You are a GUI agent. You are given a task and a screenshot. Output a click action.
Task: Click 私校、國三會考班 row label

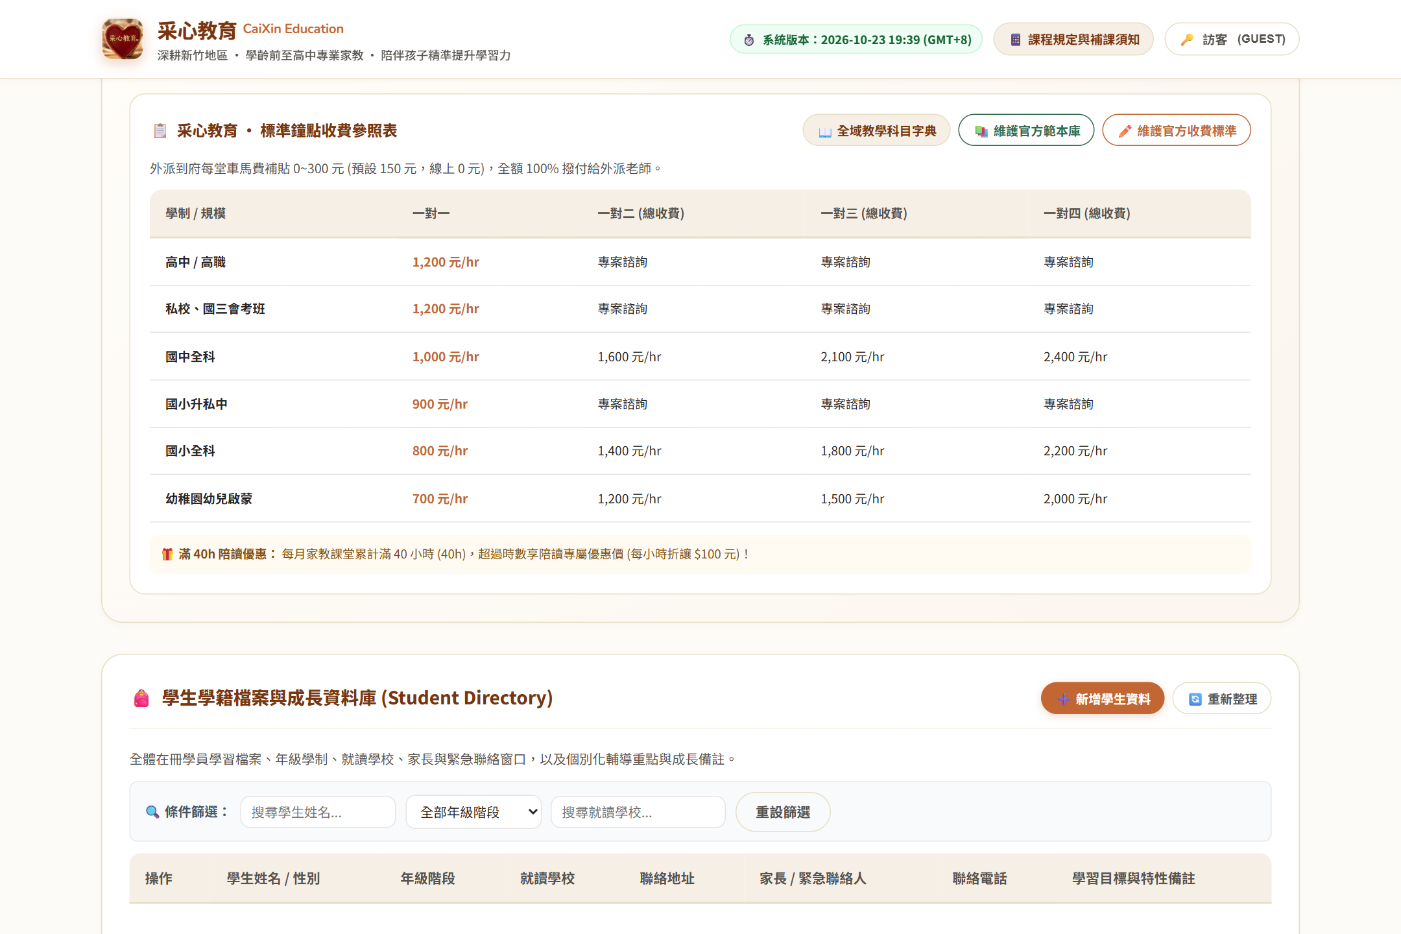[215, 309]
